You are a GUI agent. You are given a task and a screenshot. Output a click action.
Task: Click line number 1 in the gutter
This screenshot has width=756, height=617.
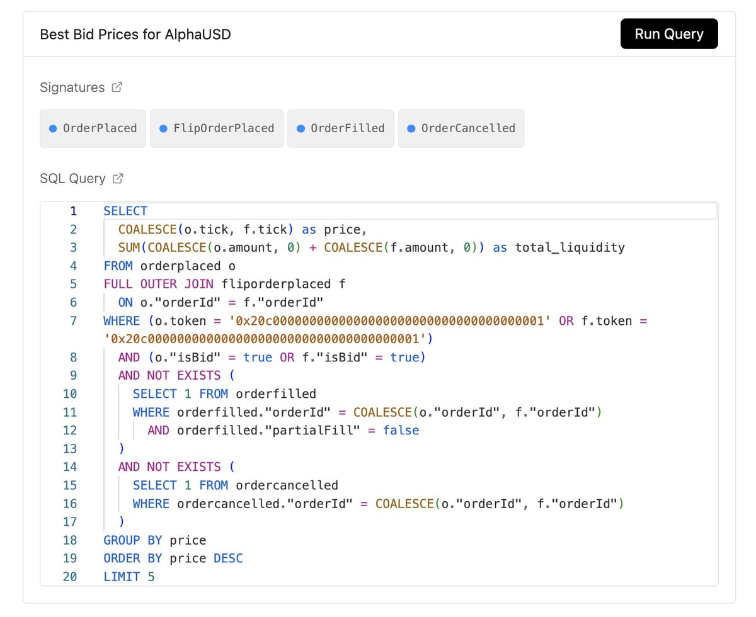(73, 211)
